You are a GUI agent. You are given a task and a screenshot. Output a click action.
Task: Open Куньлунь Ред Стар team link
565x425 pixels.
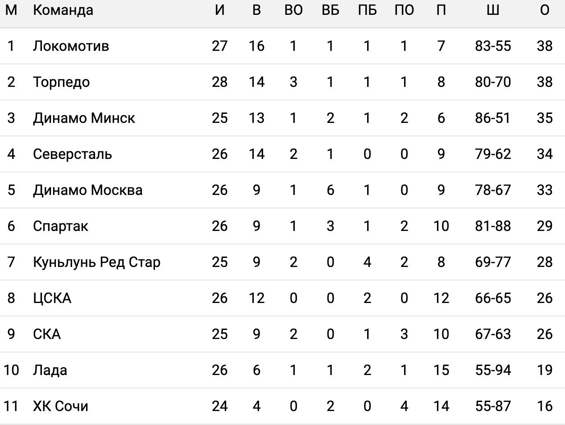[96, 262]
